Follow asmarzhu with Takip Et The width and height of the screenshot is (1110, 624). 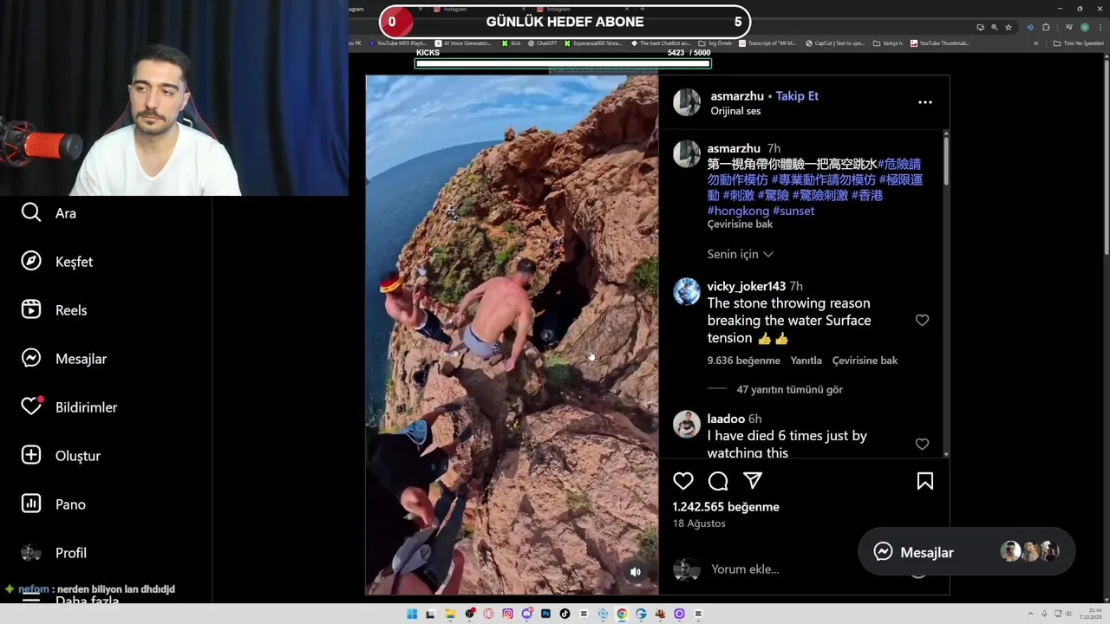click(x=797, y=96)
